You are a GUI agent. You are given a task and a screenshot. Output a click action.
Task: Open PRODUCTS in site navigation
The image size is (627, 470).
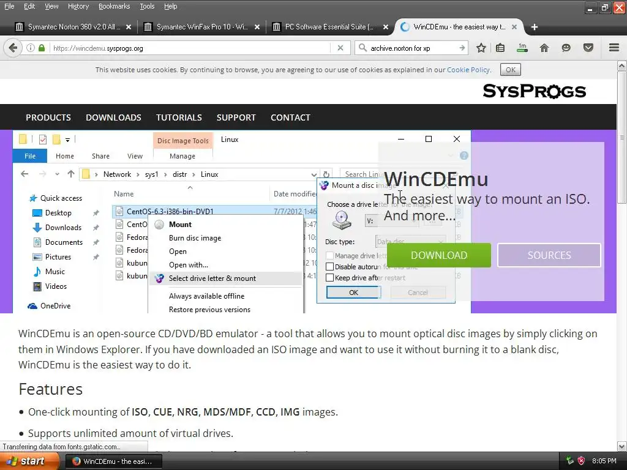click(x=48, y=117)
